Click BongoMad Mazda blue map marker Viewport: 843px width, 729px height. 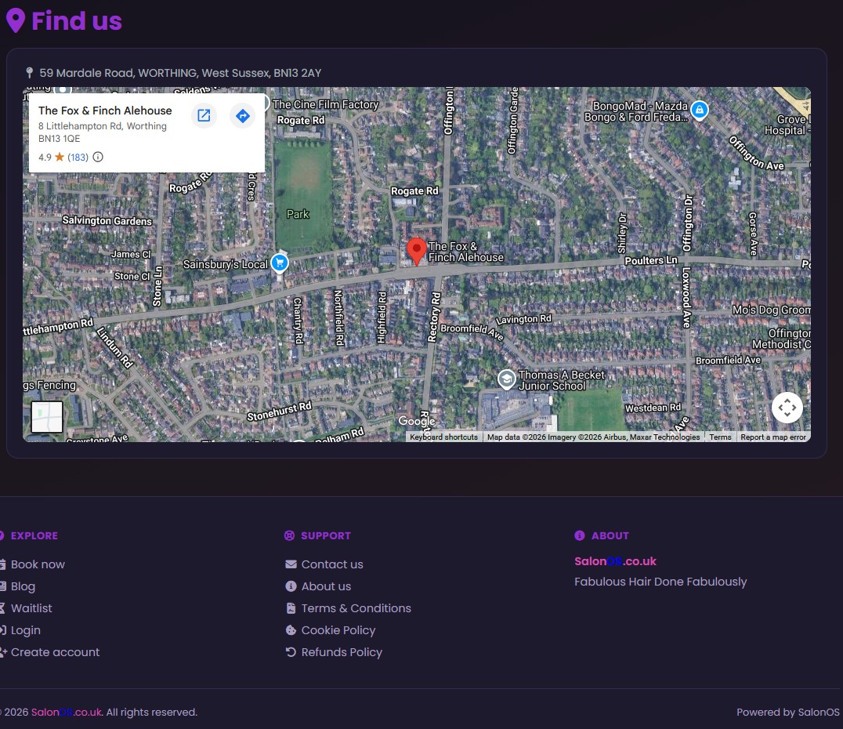click(x=700, y=111)
